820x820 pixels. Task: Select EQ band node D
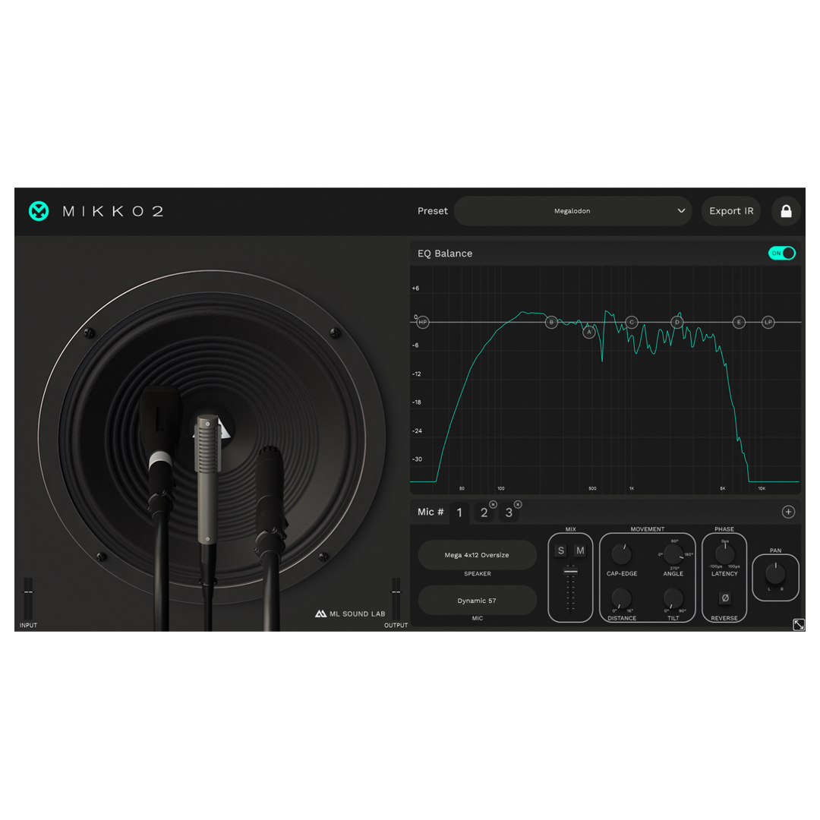click(x=677, y=322)
